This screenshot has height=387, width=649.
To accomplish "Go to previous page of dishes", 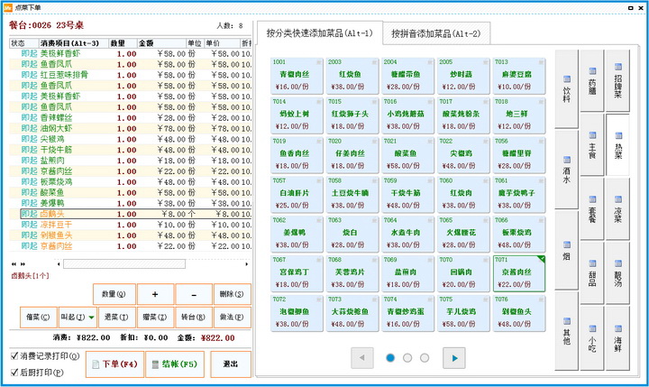I will [362, 358].
